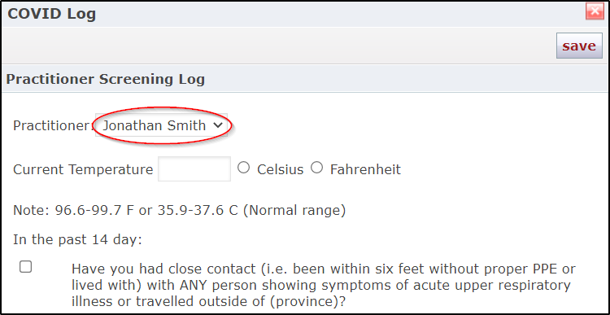Click the COVID Log title bar
Screen dimensions: 610x315
pyautogui.click(x=296, y=14)
